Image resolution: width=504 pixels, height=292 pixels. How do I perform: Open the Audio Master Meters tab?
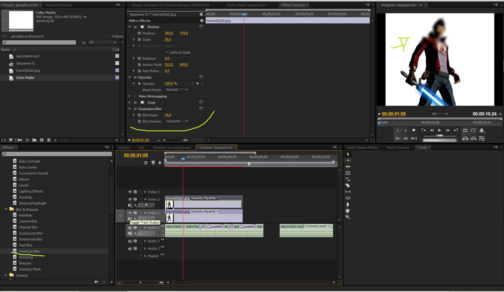[x=362, y=147]
